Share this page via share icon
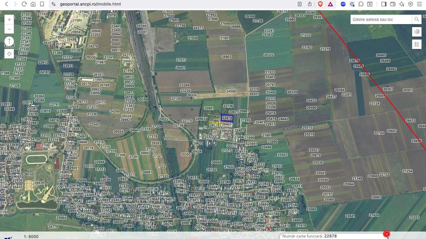The height and width of the screenshot is (239, 426). 310,4
